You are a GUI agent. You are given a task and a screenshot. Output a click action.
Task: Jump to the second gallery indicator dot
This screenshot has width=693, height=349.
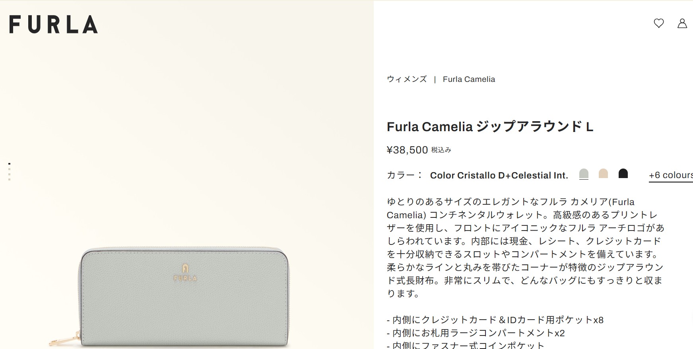(x=9, y=169)
